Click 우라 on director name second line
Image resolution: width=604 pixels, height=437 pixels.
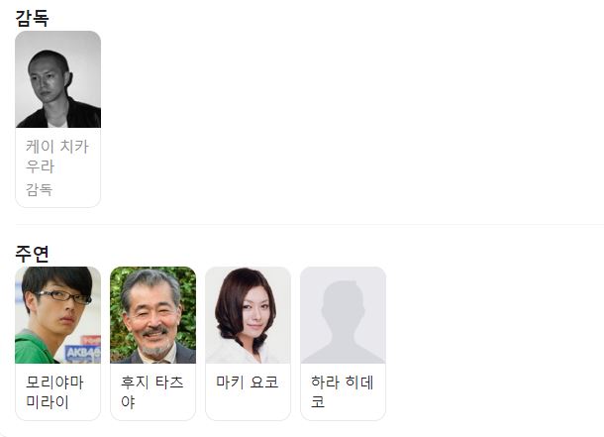(x=40, y=166)
